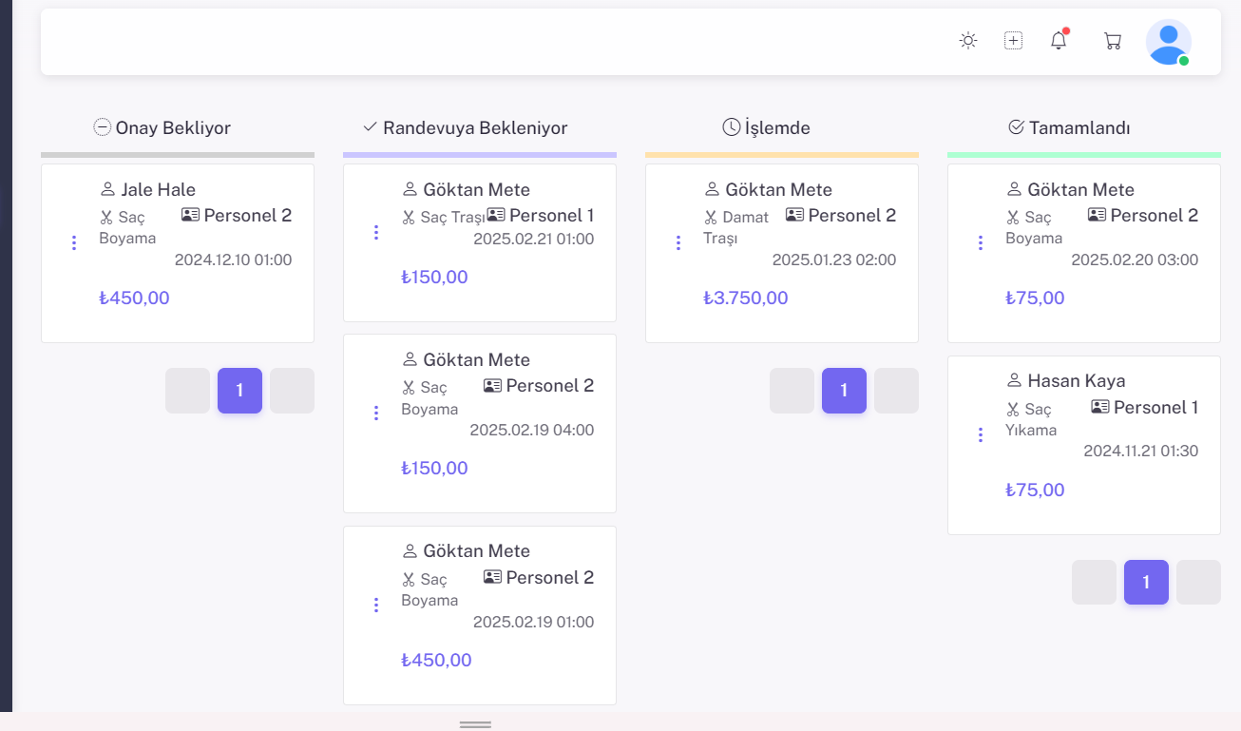Image resolution: width=1241 pixels, height=731 pixels.
Task: Click the horizontal resize handle at bottom
Action: coord(475,724)
